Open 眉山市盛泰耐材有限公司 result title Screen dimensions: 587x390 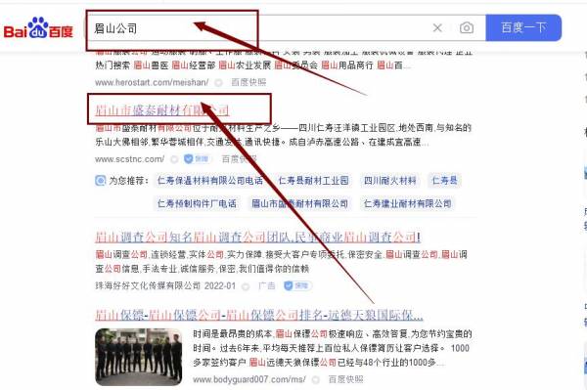point(161,110)
